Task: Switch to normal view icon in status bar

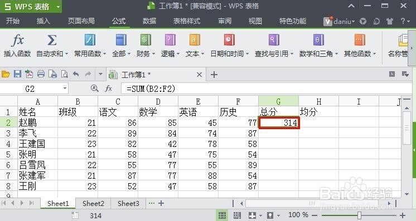Action: pyautogui.click(x=222, y=215)
